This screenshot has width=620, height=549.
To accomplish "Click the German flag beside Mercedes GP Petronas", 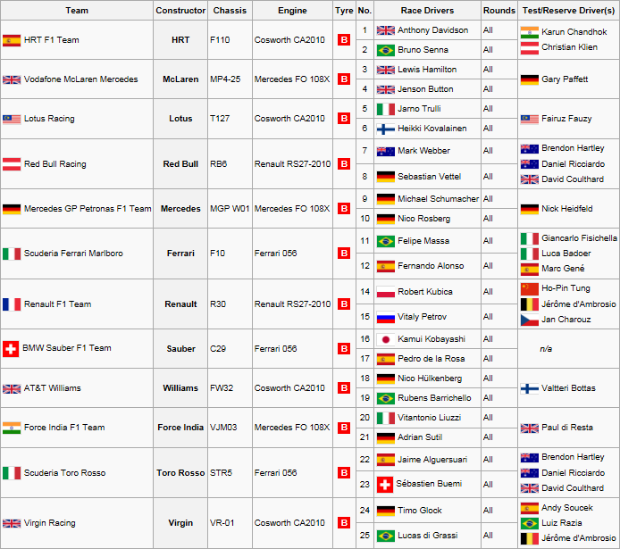I will click(12, 209).
